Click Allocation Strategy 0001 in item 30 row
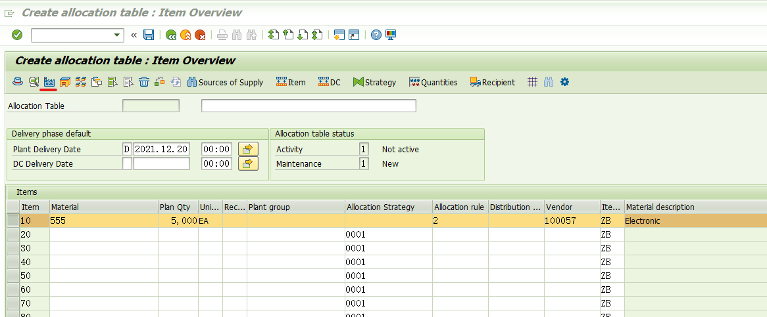Screen dimensions: 767x317 click(x=389, y=248)
